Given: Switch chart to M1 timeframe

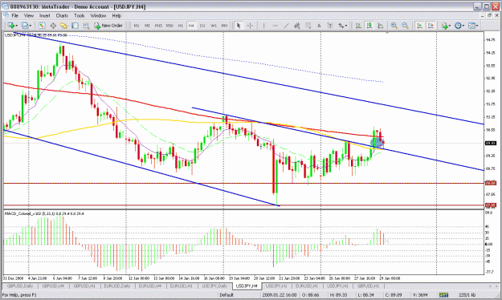Looking at the screenshot, I should click(x=137, y=26).
